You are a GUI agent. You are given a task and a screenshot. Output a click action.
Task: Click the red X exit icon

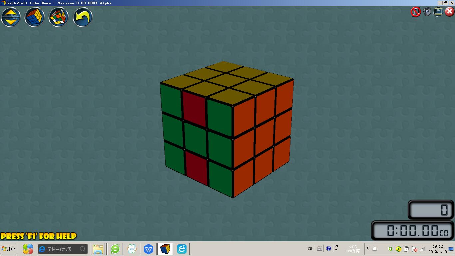(x=450, y=12)
